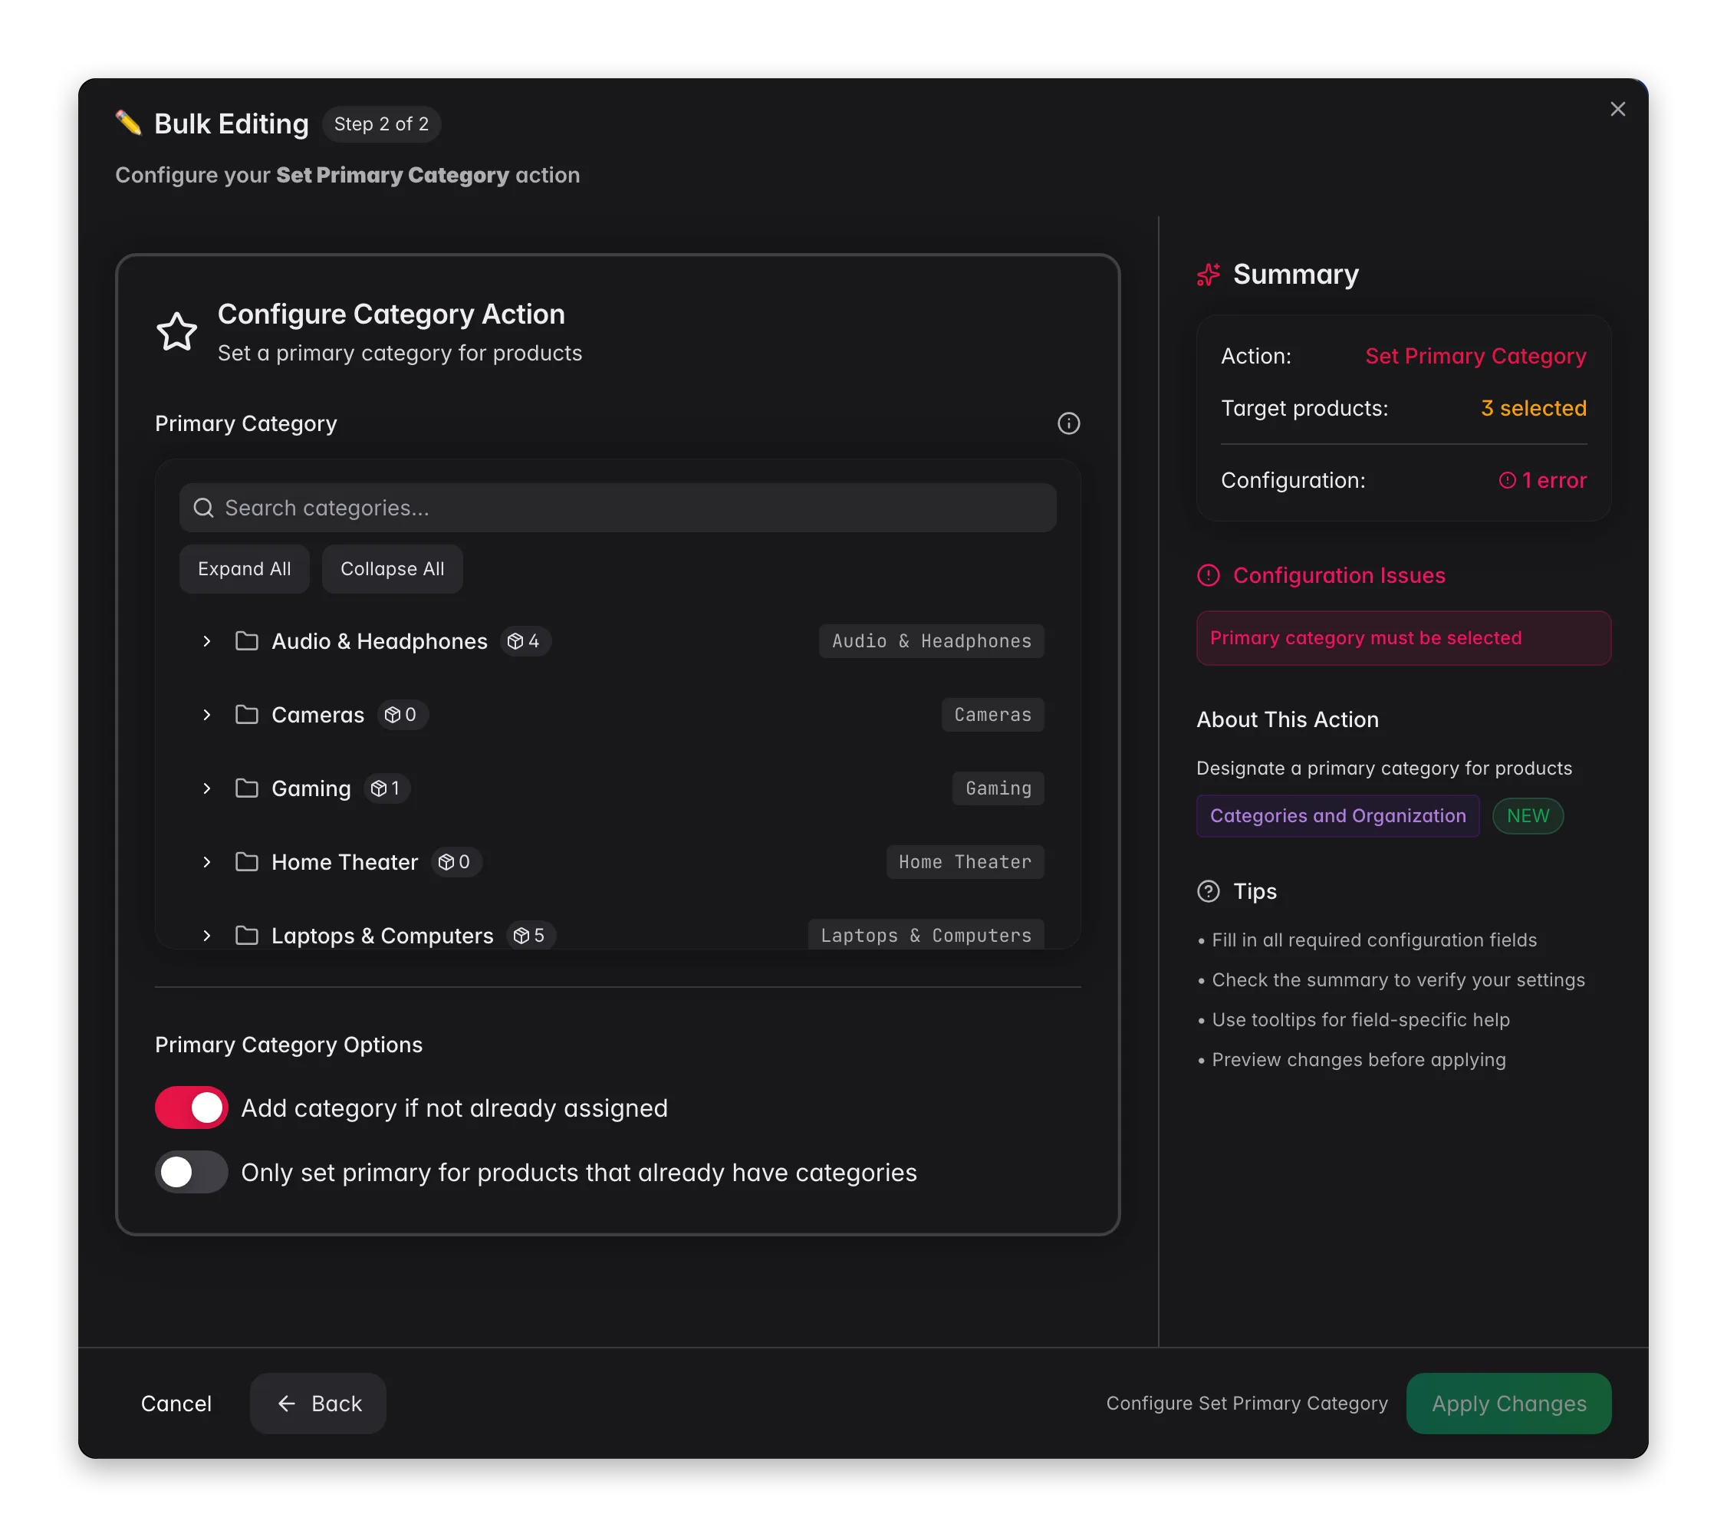Click the star icon in Configure Category Action
This screenshot has height=1537, width=1727.
[x=176, y=331]
